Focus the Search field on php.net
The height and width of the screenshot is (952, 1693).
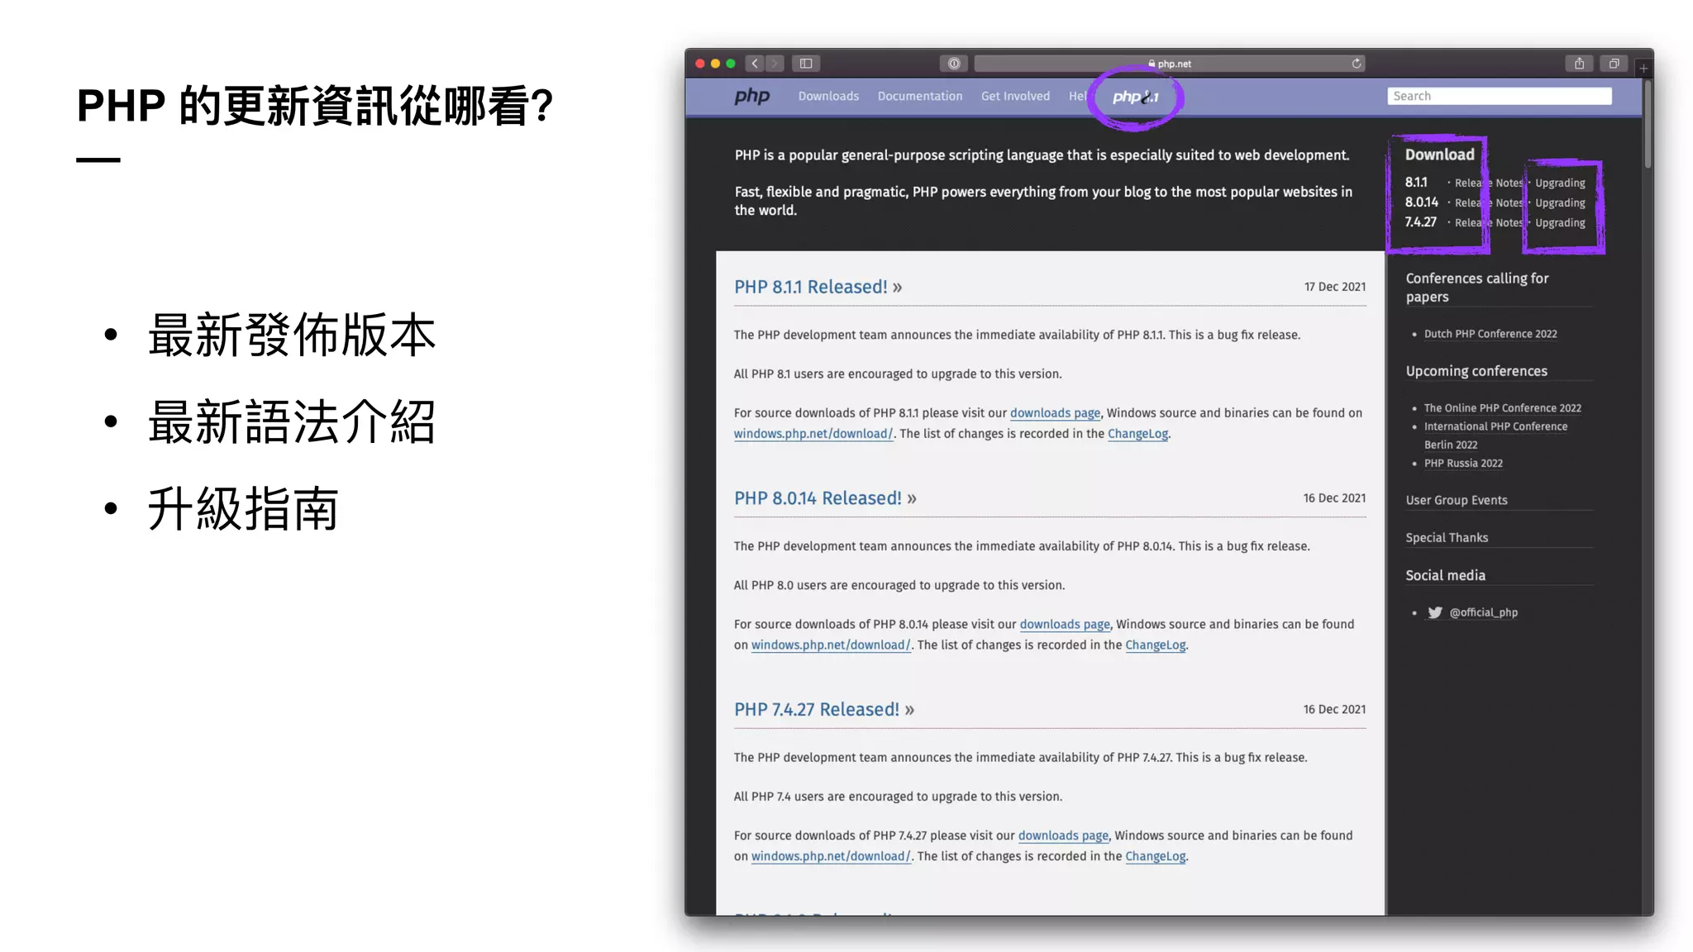tap(1500, 96)
